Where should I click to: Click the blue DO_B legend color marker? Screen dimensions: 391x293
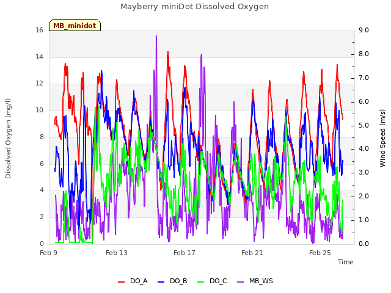[161, 282]
